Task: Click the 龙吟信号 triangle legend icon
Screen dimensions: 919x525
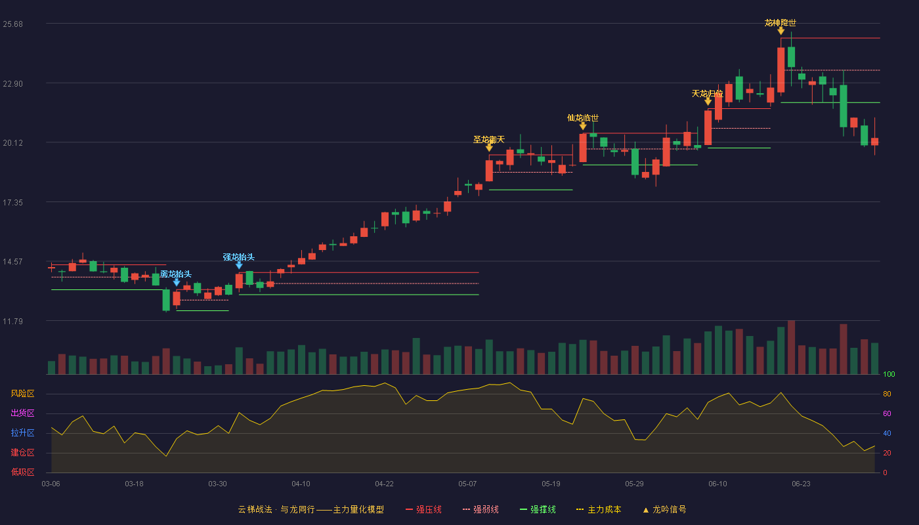Action: pos(645,510)
